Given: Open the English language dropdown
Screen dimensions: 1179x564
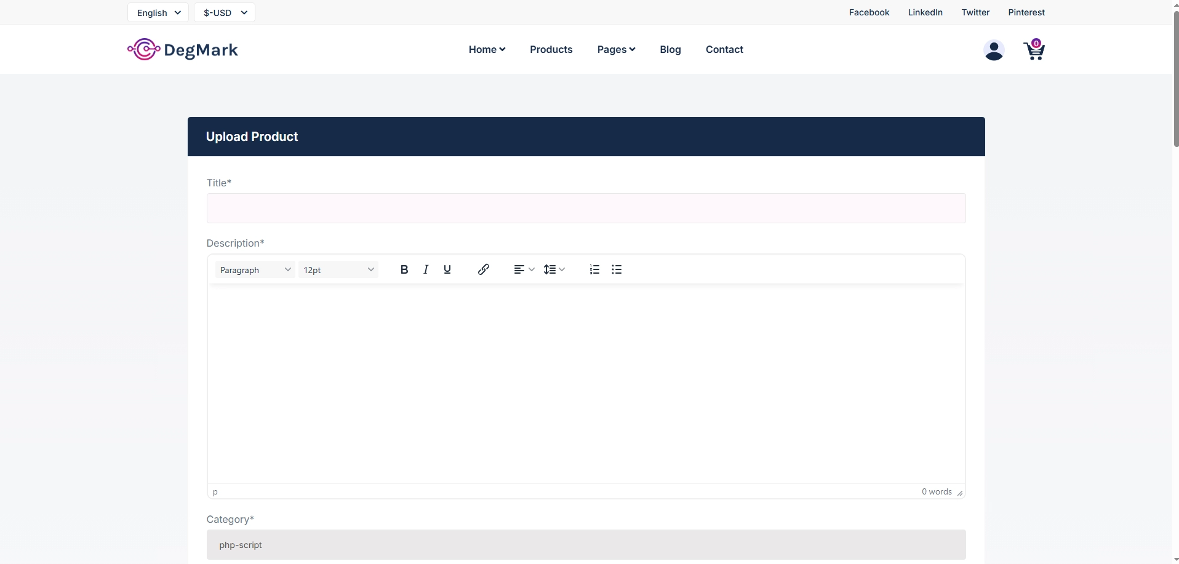Looking at the screenshot, I should click(x=158, y=12).
